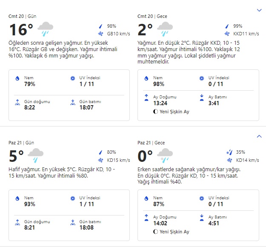Click the sunrise icon next to 8:22
The width and height of the screenshot is (266, 247).
tap(17, 102)
